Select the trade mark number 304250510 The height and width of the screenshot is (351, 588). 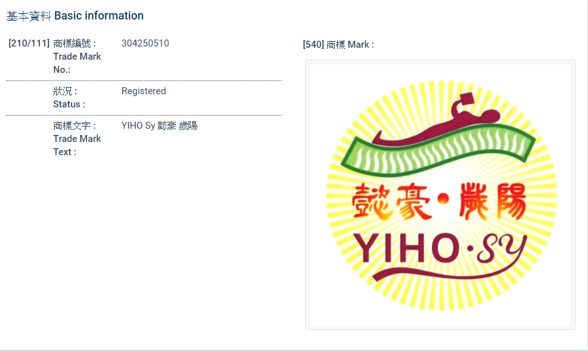pos(145,43)
